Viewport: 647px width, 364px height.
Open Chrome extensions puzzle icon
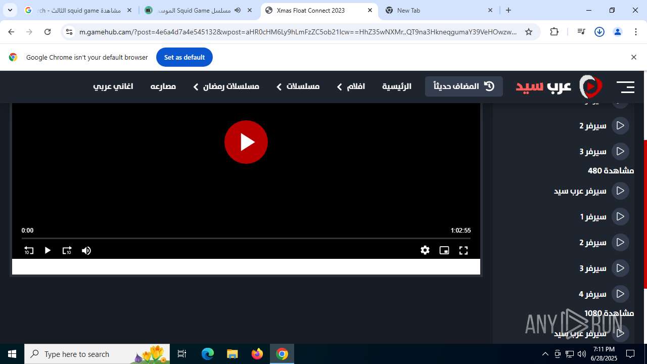(x=554, y=32)
